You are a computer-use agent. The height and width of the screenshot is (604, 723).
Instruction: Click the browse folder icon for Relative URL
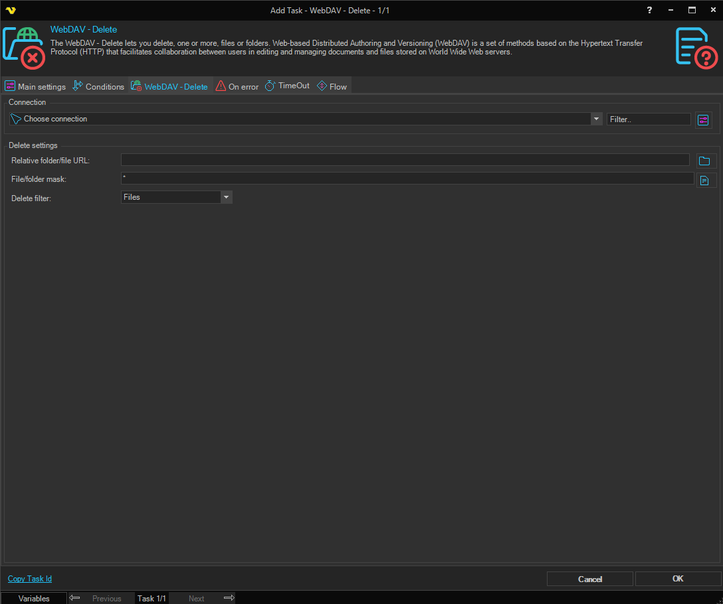coord(705,161)
